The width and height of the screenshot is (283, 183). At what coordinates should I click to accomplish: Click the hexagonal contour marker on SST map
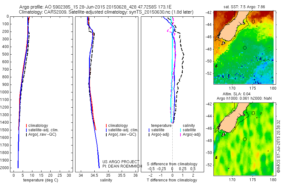click(x=253, y=21)
